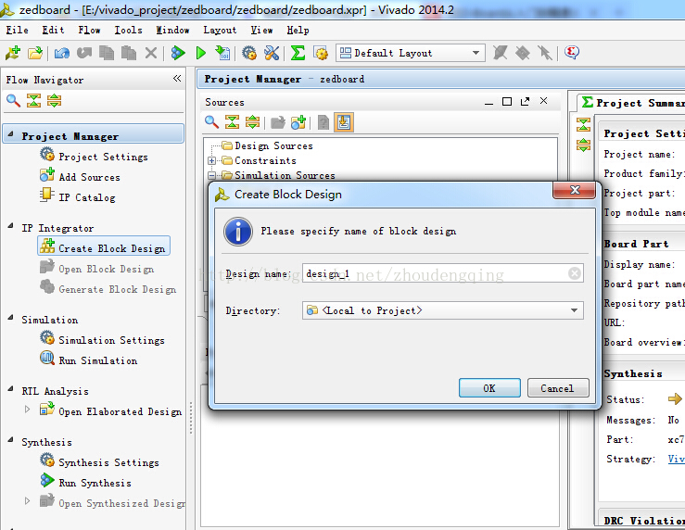685x530 pixels.
Task: Collapse the Simulation Sources tree node
Action: click(212, 175)
